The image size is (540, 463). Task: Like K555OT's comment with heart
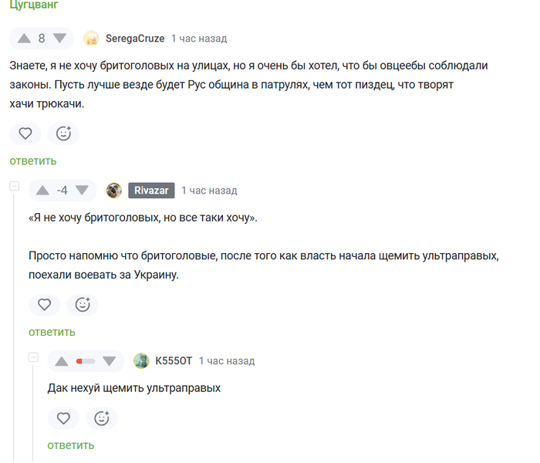coord(63,418)
